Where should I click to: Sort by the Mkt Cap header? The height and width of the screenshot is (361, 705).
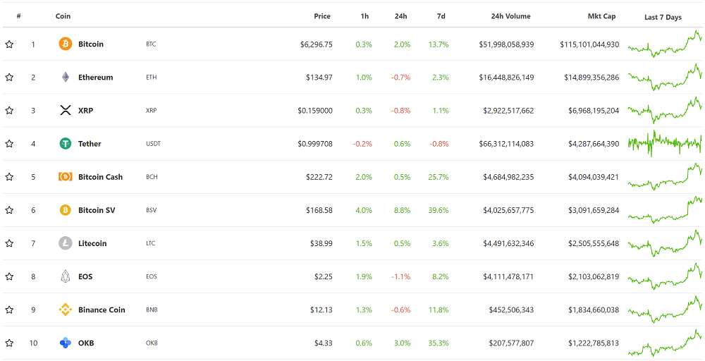point(601,16)
